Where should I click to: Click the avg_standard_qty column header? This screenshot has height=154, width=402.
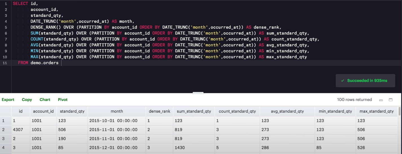(287, 111)
